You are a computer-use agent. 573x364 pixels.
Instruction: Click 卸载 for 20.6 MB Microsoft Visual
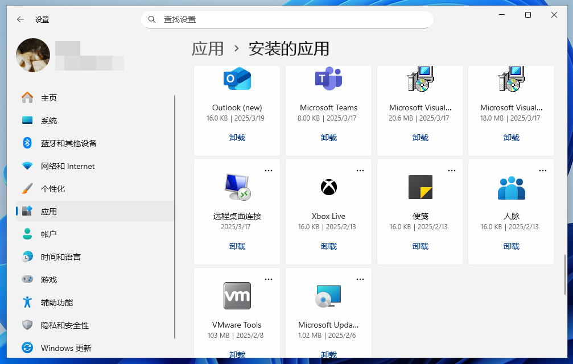421,138
